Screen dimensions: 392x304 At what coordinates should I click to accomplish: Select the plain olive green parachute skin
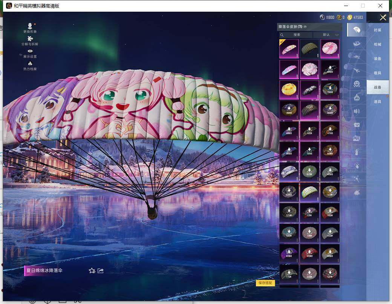309,49
